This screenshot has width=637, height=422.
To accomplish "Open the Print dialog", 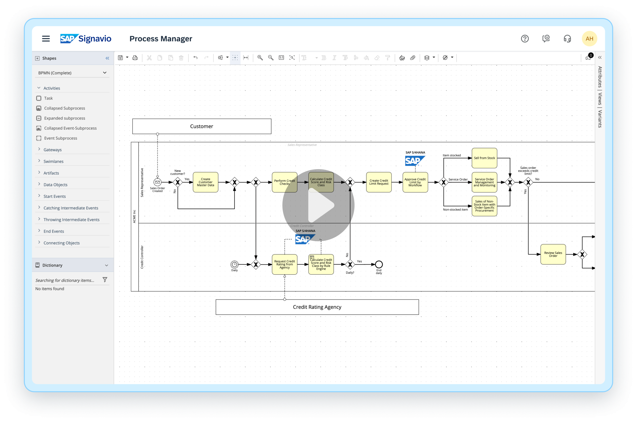I will click(x=135, y=58).
